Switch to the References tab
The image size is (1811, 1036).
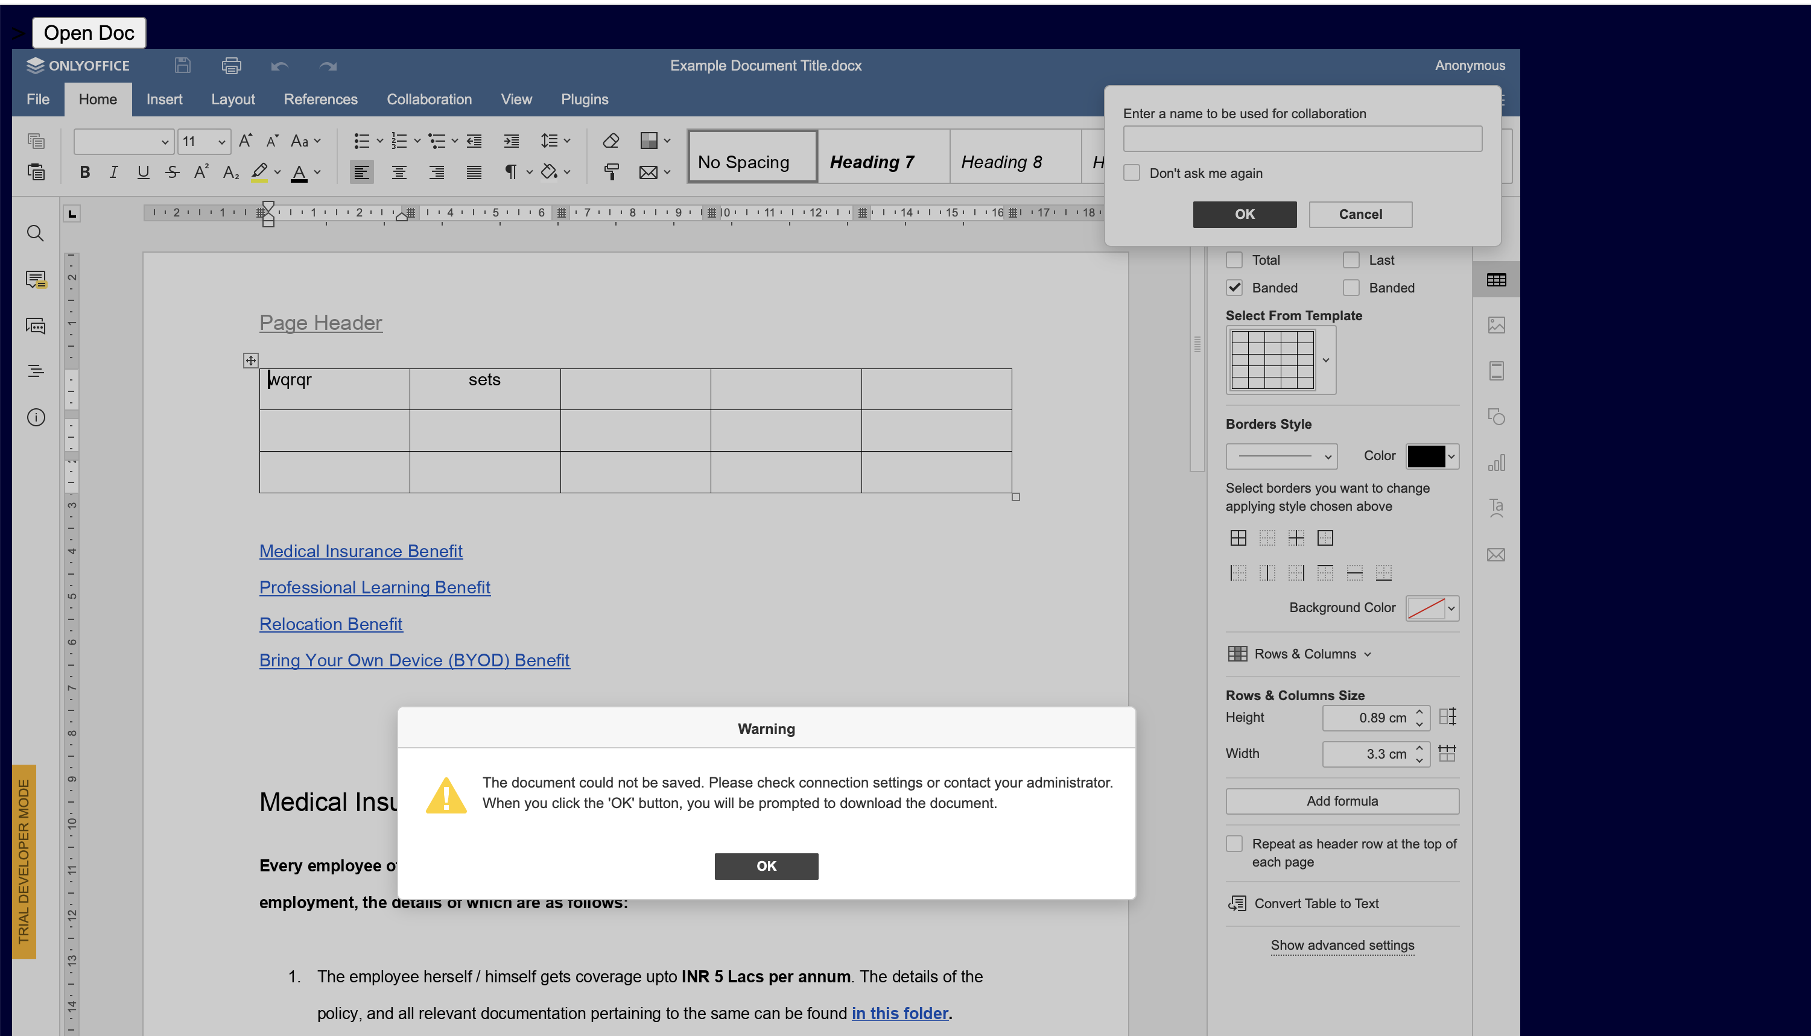pos(320,99)
